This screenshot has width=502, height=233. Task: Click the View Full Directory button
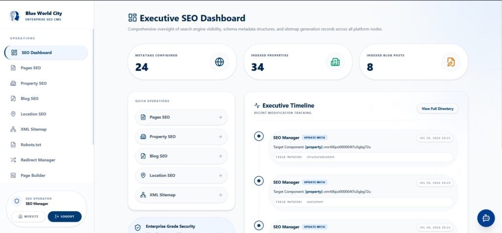(x=437, y=109)
